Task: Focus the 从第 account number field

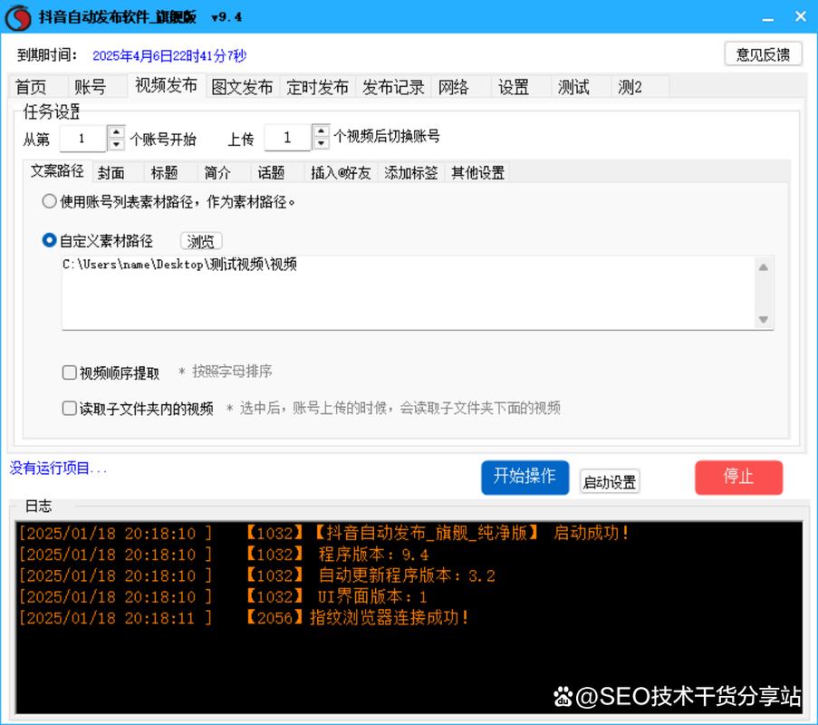Action: [83, 139]
